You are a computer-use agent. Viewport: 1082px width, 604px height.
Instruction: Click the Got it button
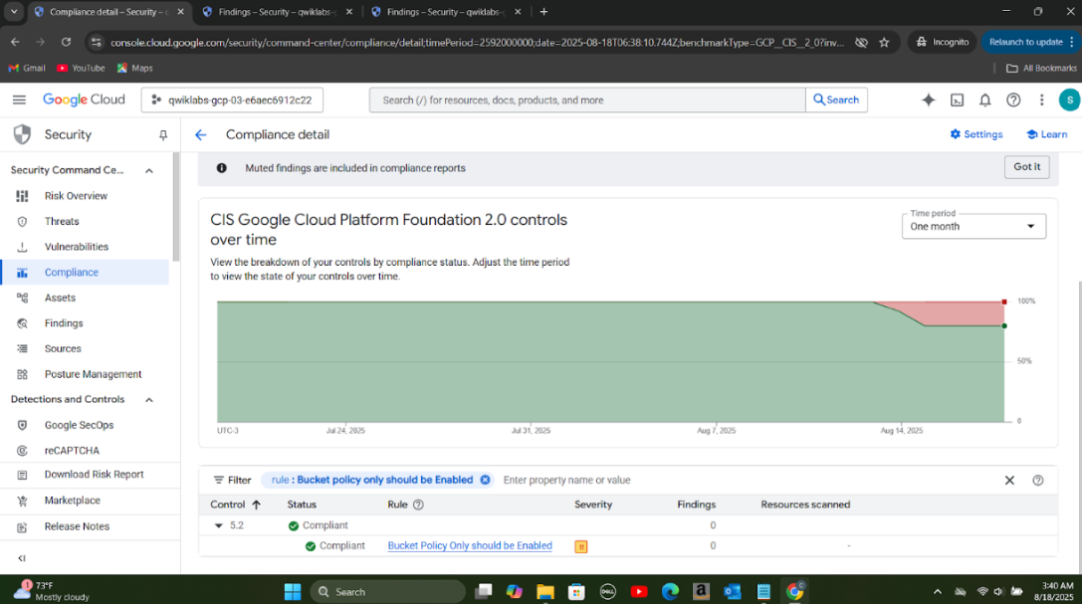1026,167
